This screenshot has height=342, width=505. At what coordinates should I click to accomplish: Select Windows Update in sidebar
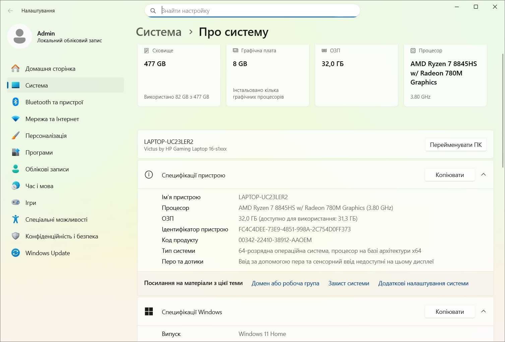click(x=66, y=253)
